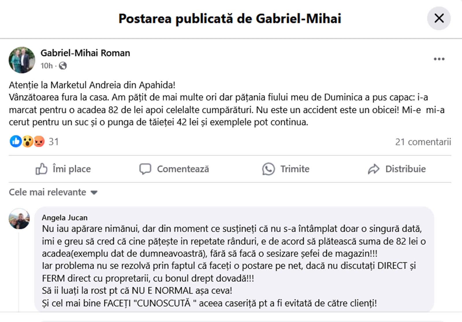Click the WhatsApp Trimite icon
This screenshot has height=322, width=462.
268,169
